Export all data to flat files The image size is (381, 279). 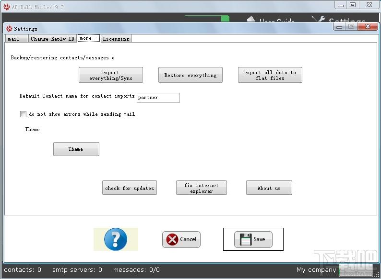point(270,75)
